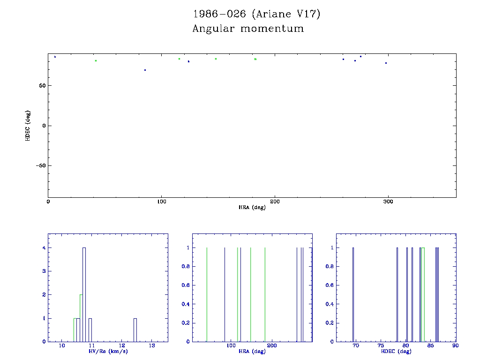Select the blue scatter point near HRA 298

(x=386, y=63)
